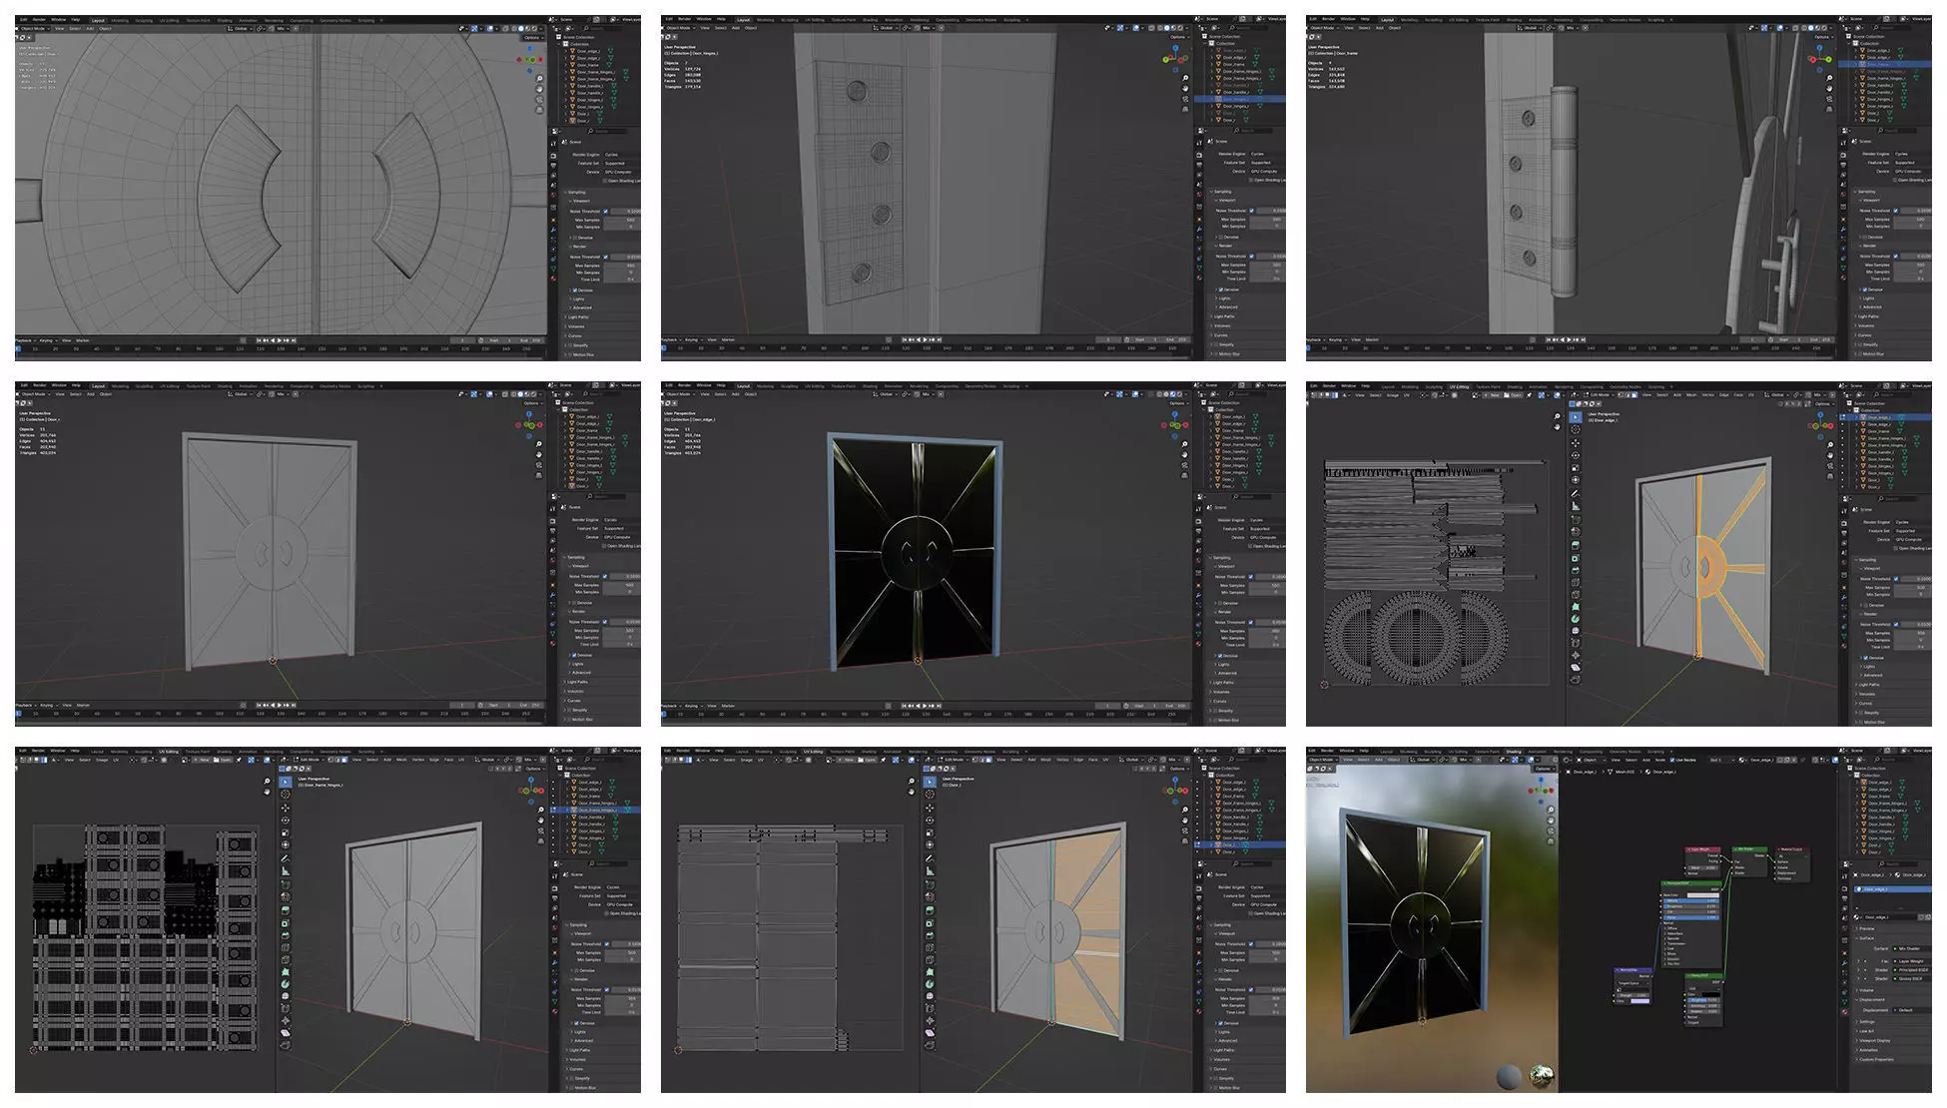This screenshot has height=1108, width=1947.
Task: Open the Object Mode dropdown in the top-left screenshot
Action: [35, 28]
